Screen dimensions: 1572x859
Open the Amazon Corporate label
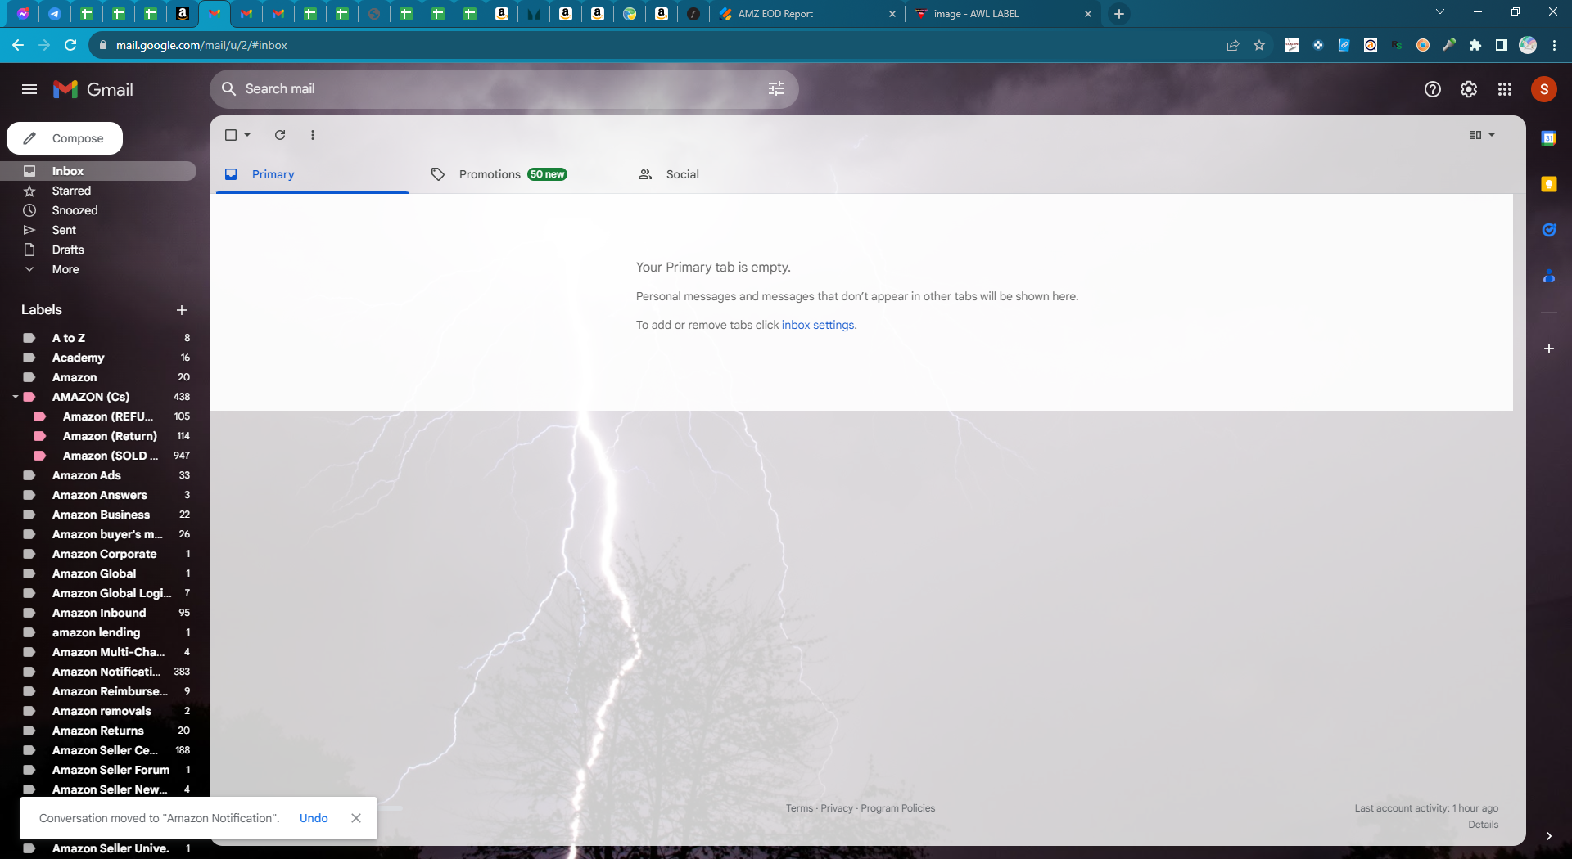98,554
